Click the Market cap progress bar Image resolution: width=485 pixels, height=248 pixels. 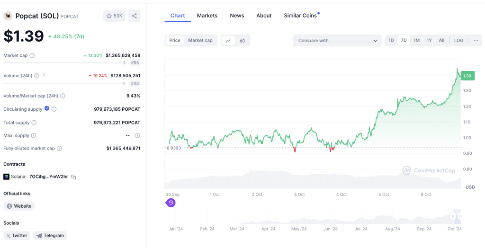pos(64,63)
